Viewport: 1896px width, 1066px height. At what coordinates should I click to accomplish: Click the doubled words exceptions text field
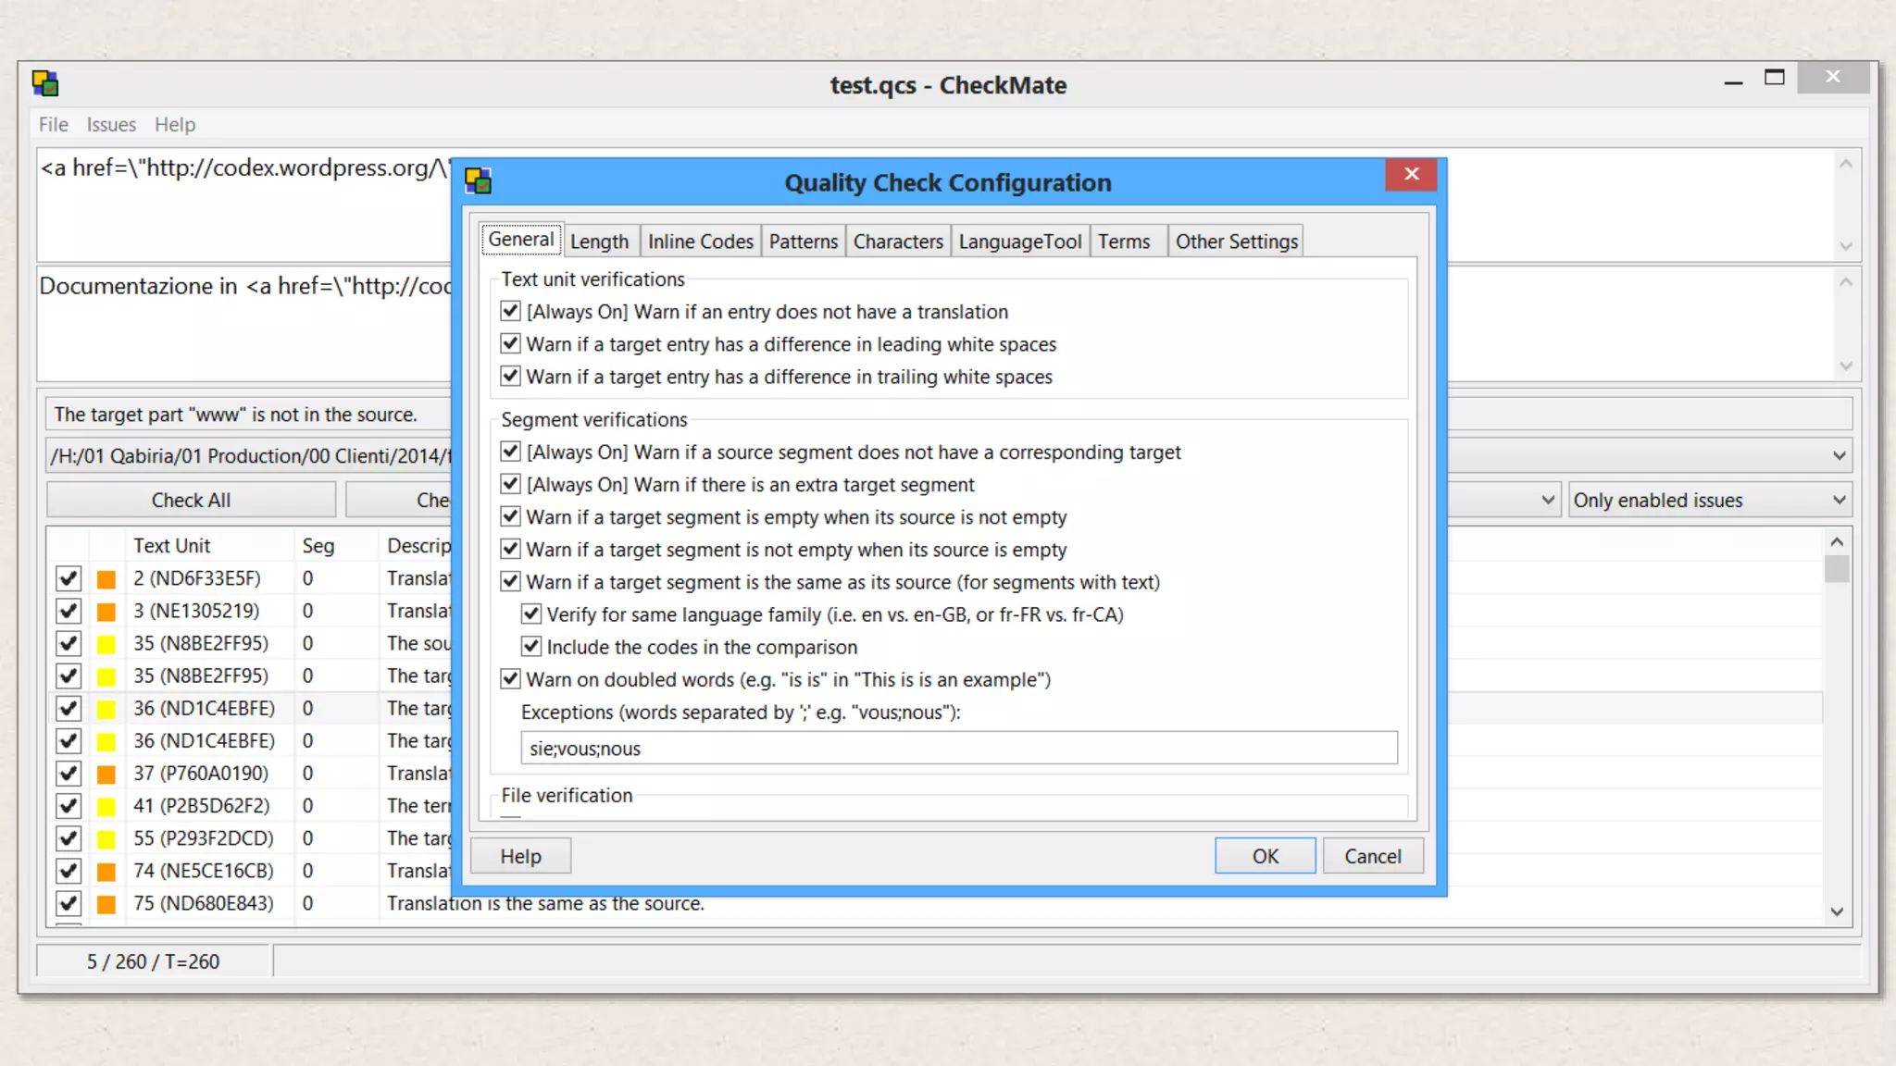[958, 749]
